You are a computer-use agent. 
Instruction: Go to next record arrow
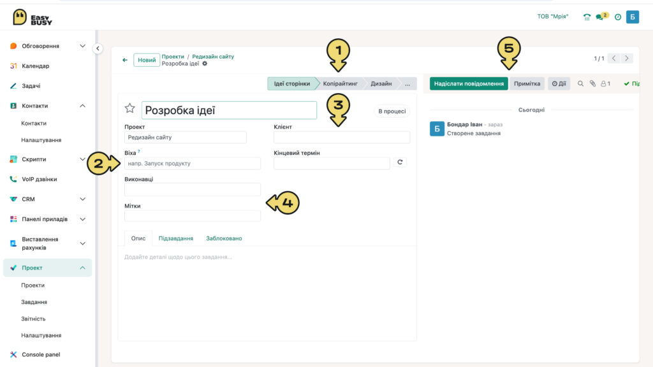[x=626, y=58]
